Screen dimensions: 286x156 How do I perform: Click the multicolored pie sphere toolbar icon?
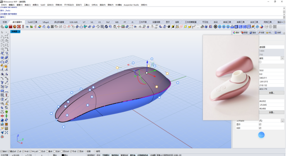click(x=262, y=26)
